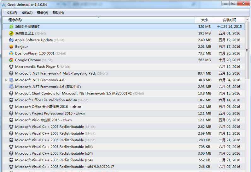Image resolution: width=251 pixels, height=172 pixels.
Task: Click icon of Visual C++ 2005 Redistributable sized 2.62 MB
Action: tap(11, 127)
